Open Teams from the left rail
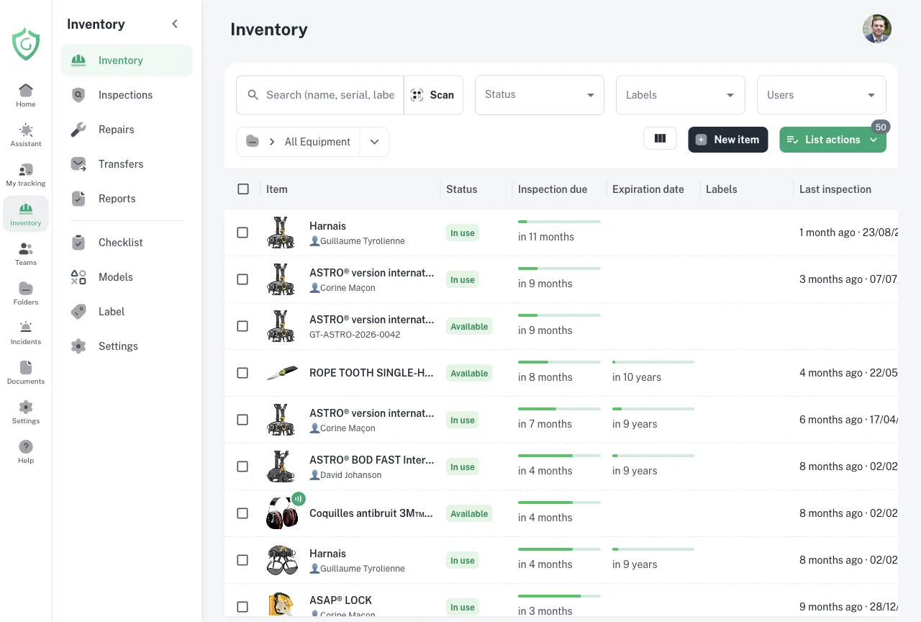This screenshot has width=921, height=622. (x=26, y=253)
